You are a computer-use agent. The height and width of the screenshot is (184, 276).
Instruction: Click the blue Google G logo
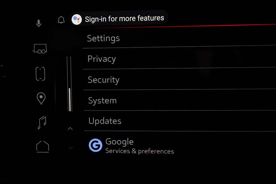(x=95, y=145)
